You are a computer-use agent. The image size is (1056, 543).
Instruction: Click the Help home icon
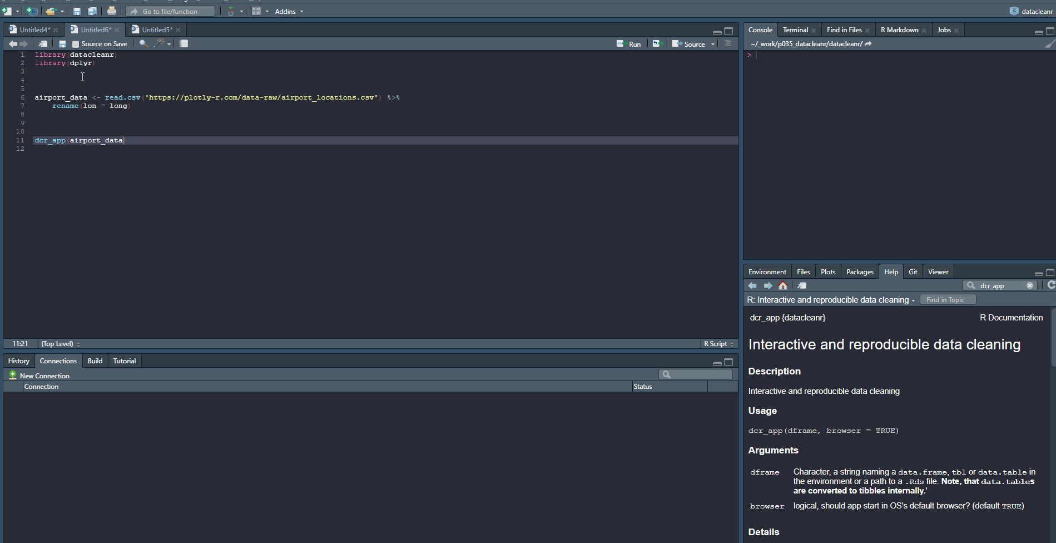pos(783,285)
